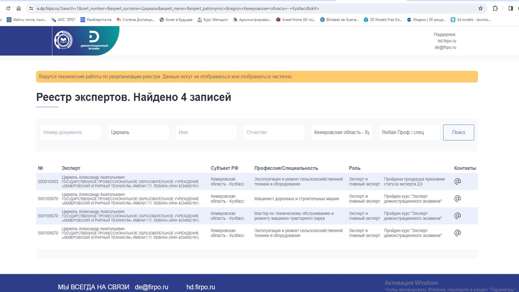Viewport: 519px width, 292px height.
Task: Open browser extensions puzzle icon
Action: pyautogui.click(x=495, y=8)
